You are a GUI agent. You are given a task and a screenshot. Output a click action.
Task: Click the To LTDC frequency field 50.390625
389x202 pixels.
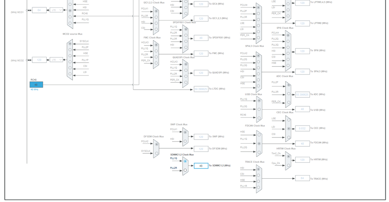coord(201,89)
